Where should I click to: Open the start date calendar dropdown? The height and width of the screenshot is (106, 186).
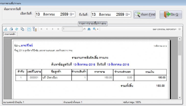tap(72, 14)
